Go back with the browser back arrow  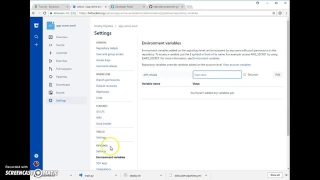point(33,13)
